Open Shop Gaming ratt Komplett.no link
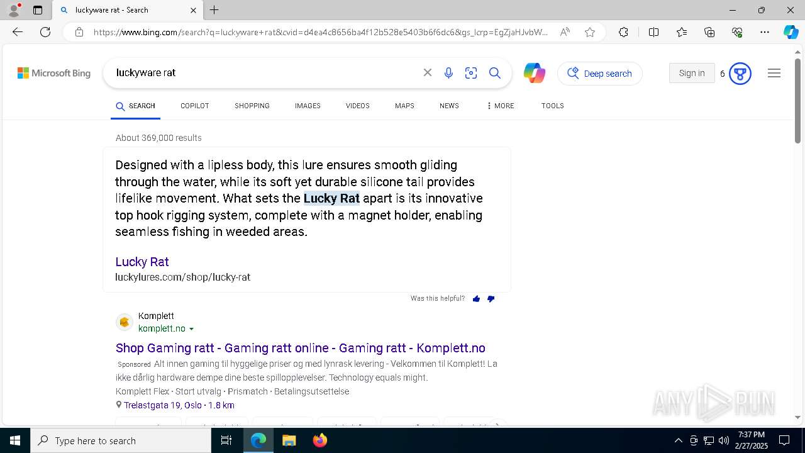Image resolution: width=805 pixels, height=453 pixels. point(301,348)
